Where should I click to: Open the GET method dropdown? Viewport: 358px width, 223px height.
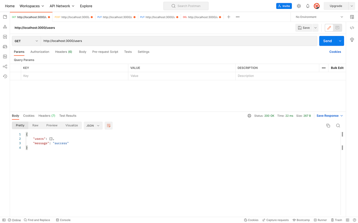pos(26,41)
